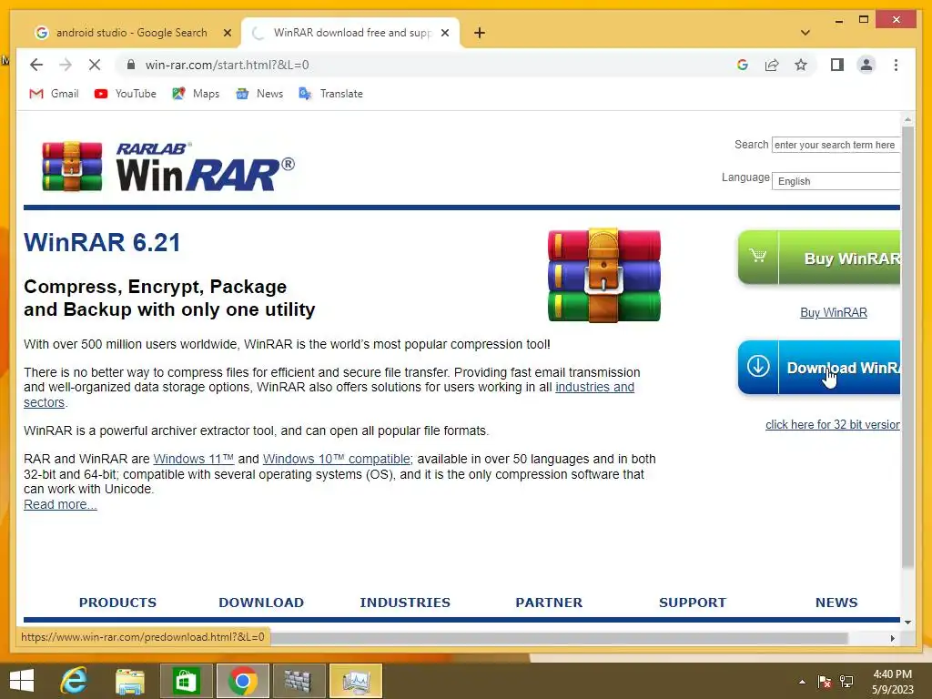Viewport: 932px width, 699px height.
Task: Click the download arrow circle icon
Action: point(758,366)
